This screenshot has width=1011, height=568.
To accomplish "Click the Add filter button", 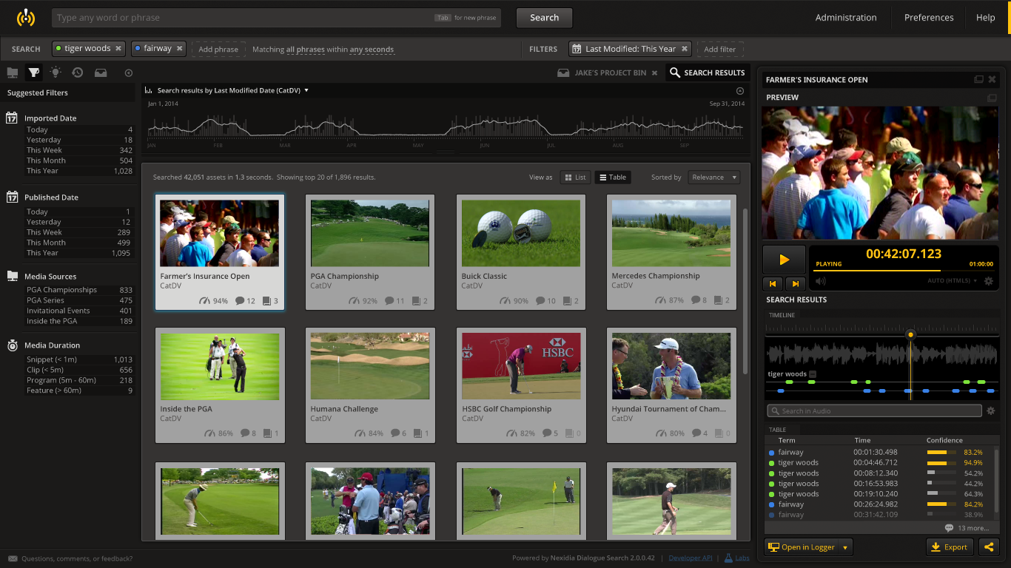I will 720,50.
